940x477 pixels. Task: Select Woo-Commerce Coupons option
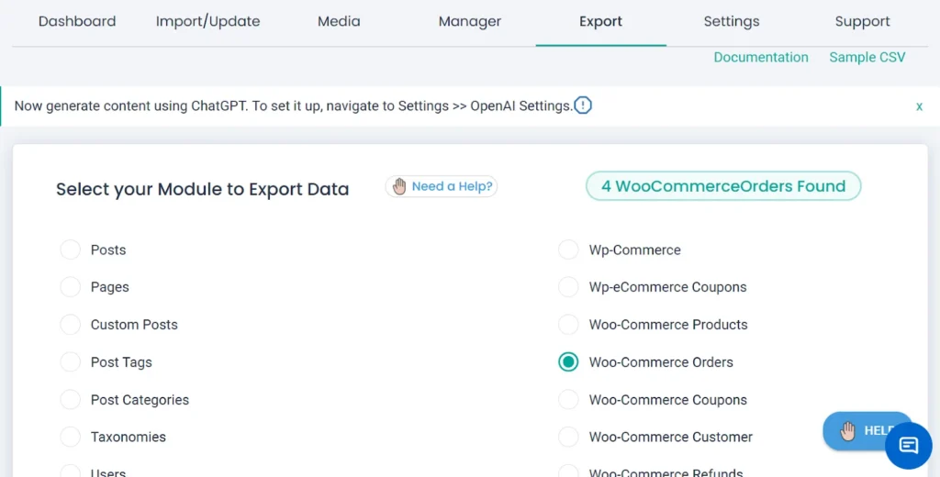[569, 400]
